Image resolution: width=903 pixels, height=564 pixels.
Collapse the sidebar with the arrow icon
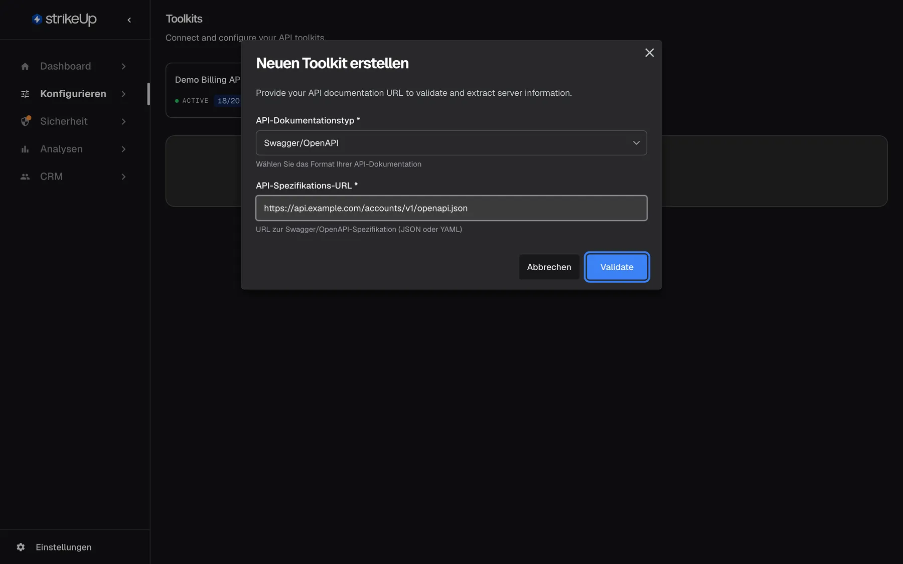coord(129,20)
